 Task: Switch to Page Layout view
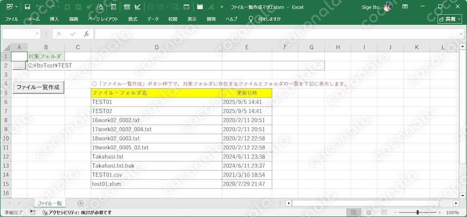369,212
